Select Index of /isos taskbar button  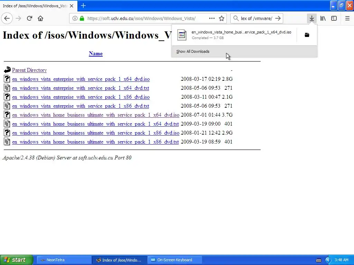[119, 260]
